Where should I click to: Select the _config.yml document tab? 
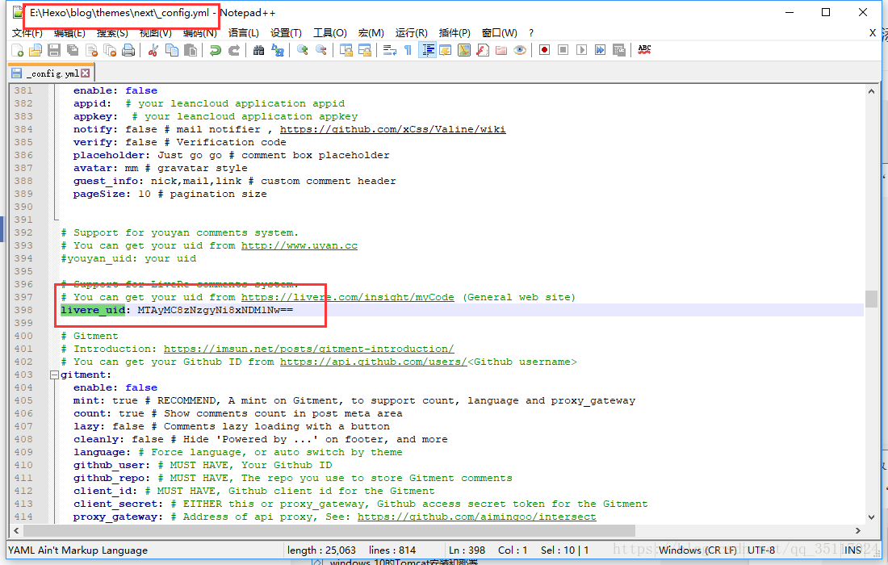pos(52,73)
